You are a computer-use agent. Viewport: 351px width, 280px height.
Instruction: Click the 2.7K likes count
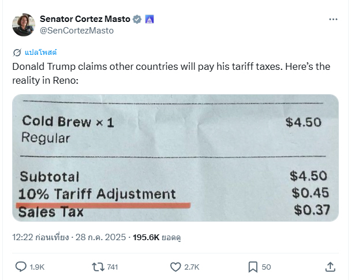[192, 267]
